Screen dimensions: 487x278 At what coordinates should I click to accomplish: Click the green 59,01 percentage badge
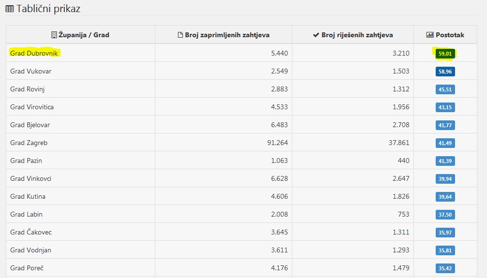445,54
